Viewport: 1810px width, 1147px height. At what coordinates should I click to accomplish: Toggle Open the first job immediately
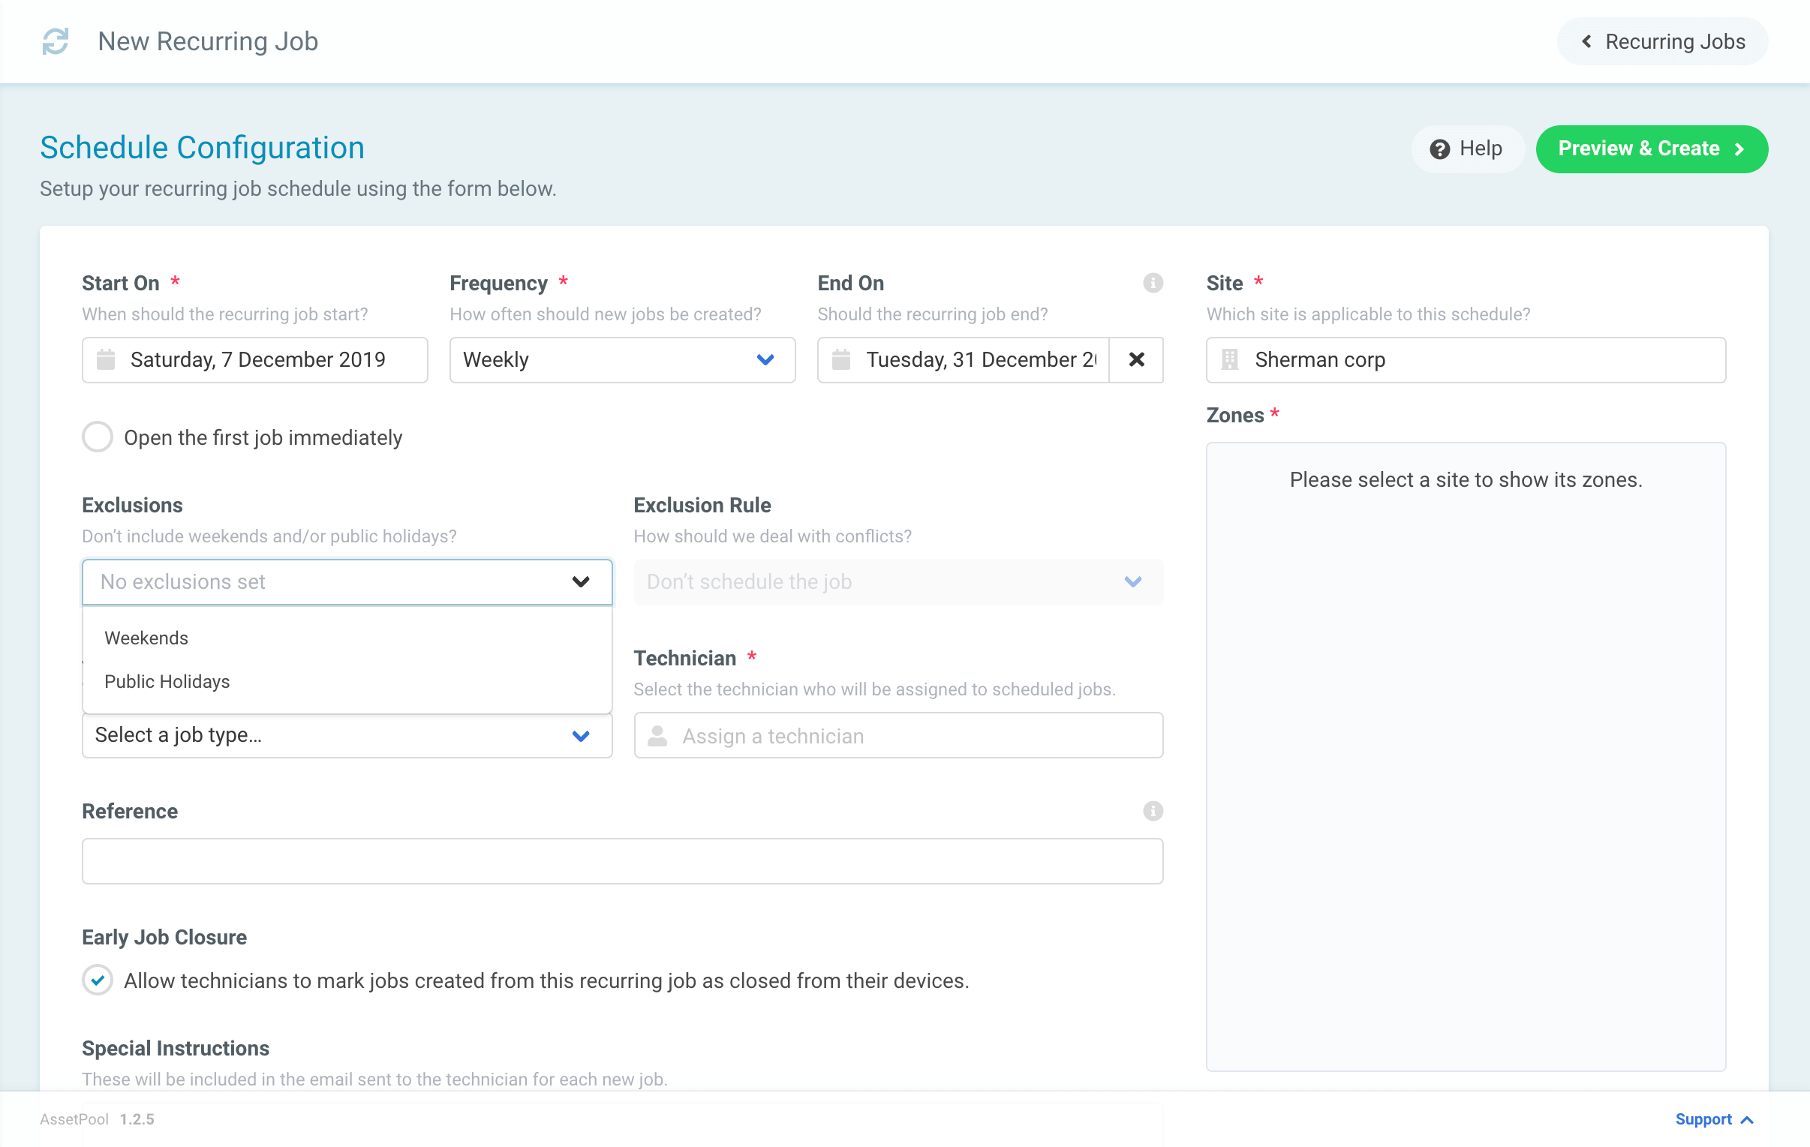[x=98, y=437]
